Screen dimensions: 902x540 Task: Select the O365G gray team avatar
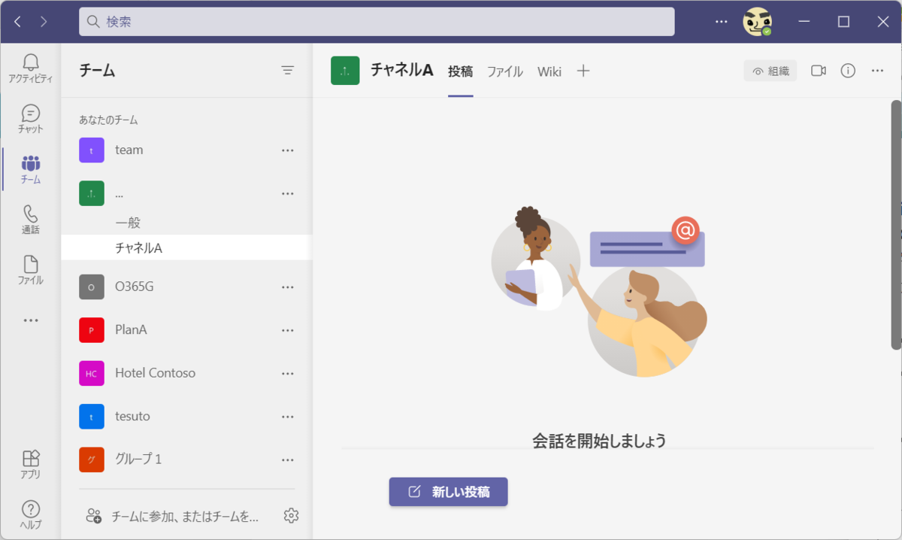(x=92, y=287)
